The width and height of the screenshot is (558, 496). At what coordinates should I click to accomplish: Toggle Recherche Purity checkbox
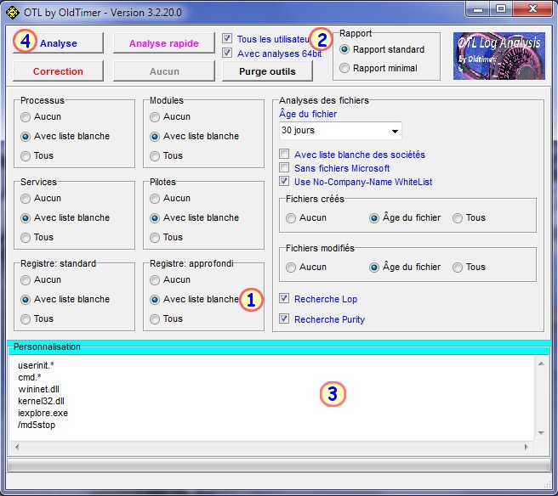click(284, 318)
